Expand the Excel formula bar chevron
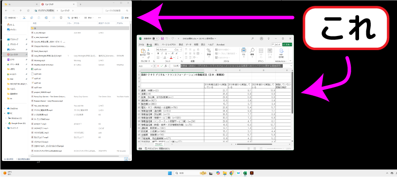Viewport: 397px width, 177px height. click(291, 66)
